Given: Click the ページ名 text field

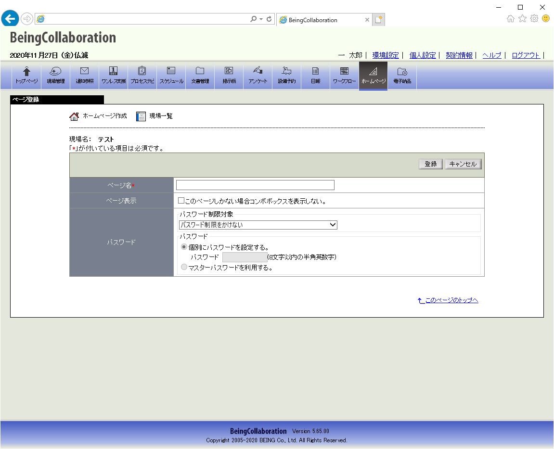Looking at the screenshot, I should pos(255,185).
